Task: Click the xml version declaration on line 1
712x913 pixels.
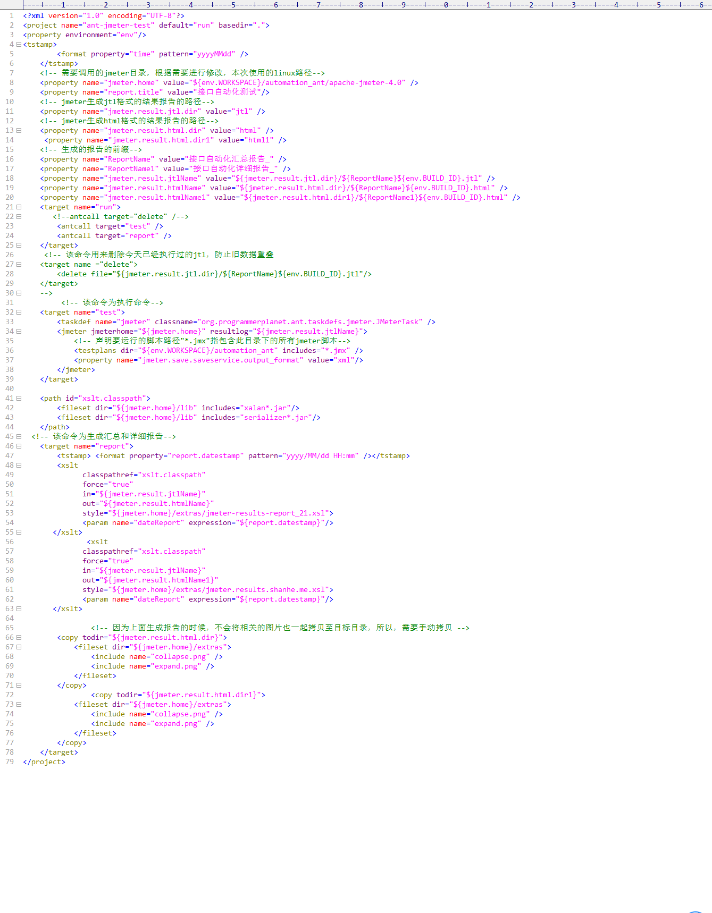Action: [x=104, y=16]
